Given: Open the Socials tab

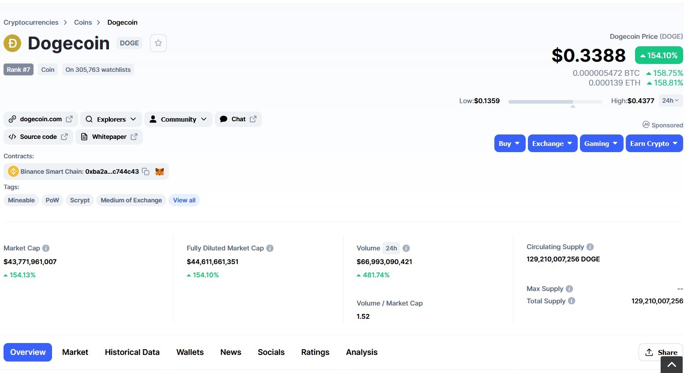Looking at the screenshot, I should (x=271, y=352).
